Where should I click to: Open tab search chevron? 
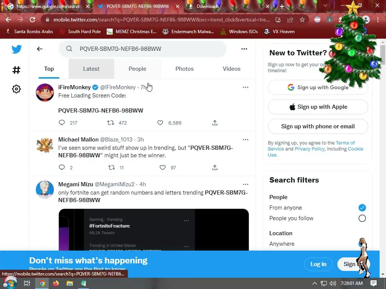click(325, 5)
